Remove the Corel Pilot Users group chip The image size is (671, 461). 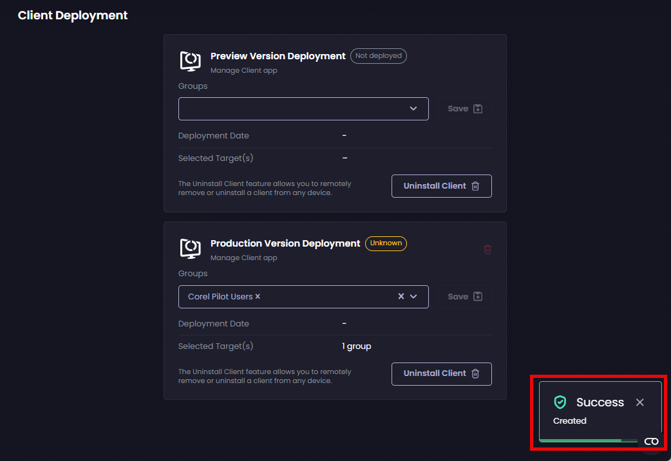coord(258,297)
